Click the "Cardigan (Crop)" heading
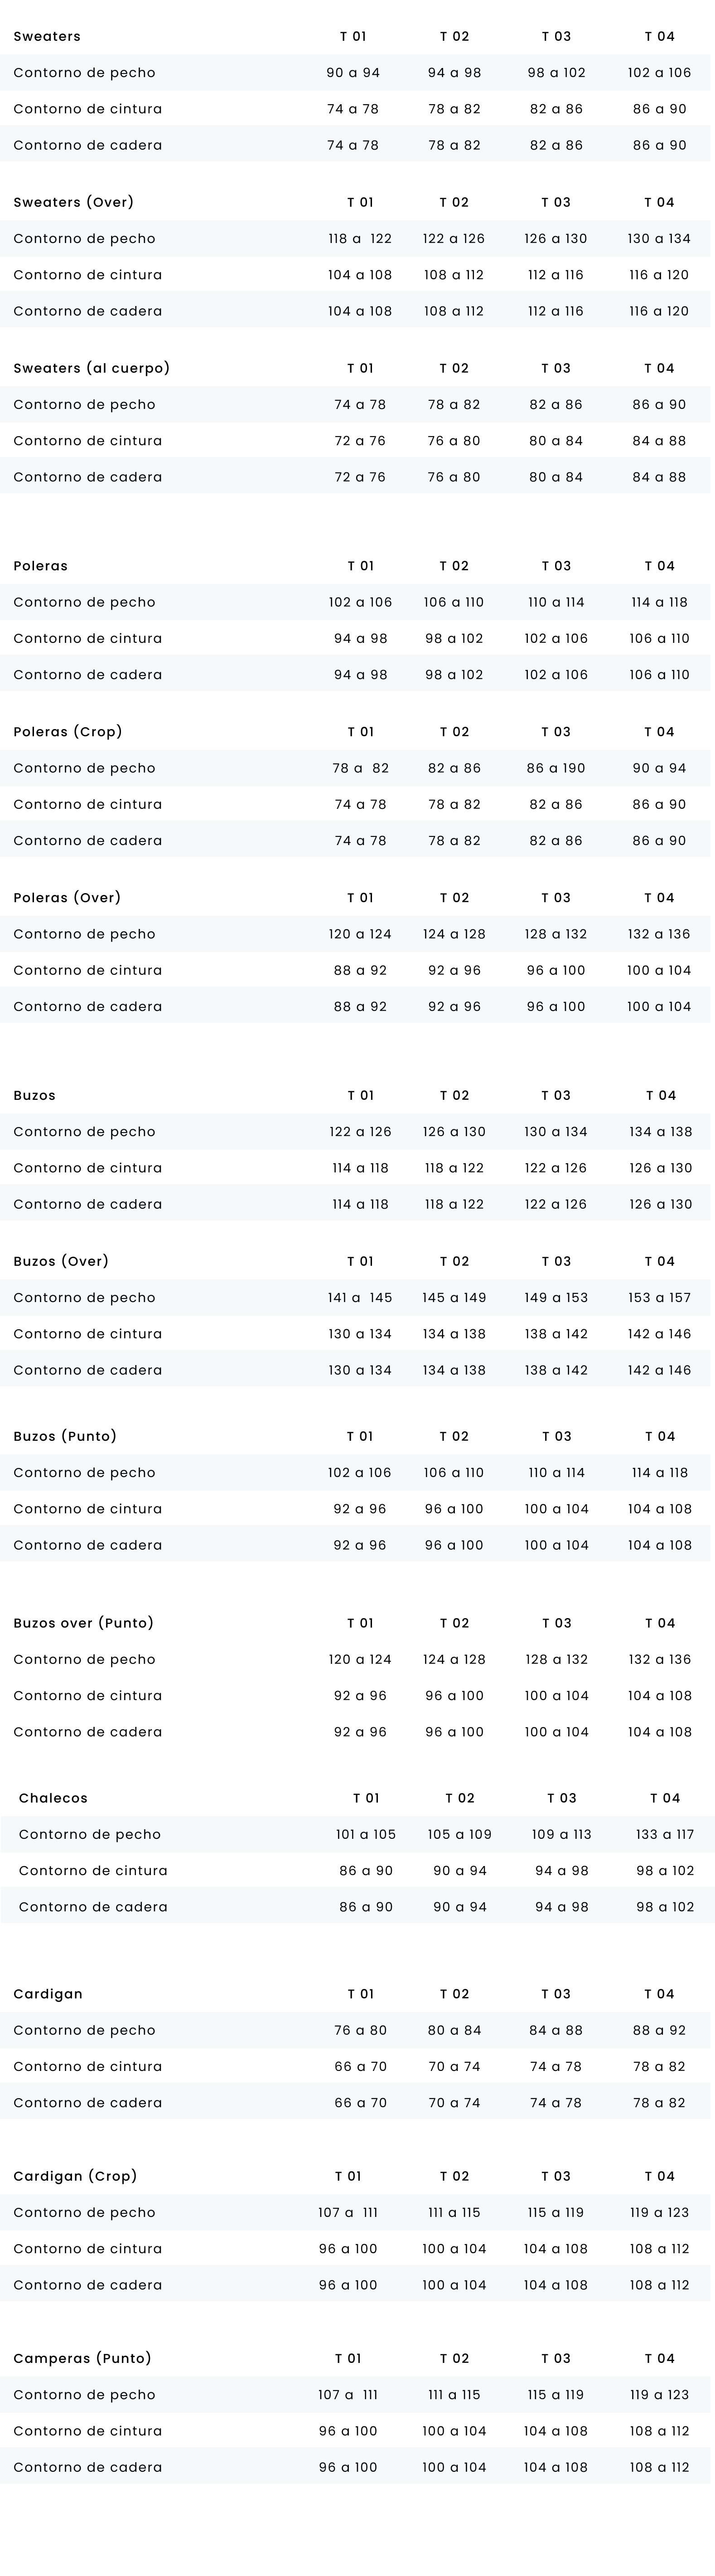715x2576 pixels. click(x=75, y=2176)
